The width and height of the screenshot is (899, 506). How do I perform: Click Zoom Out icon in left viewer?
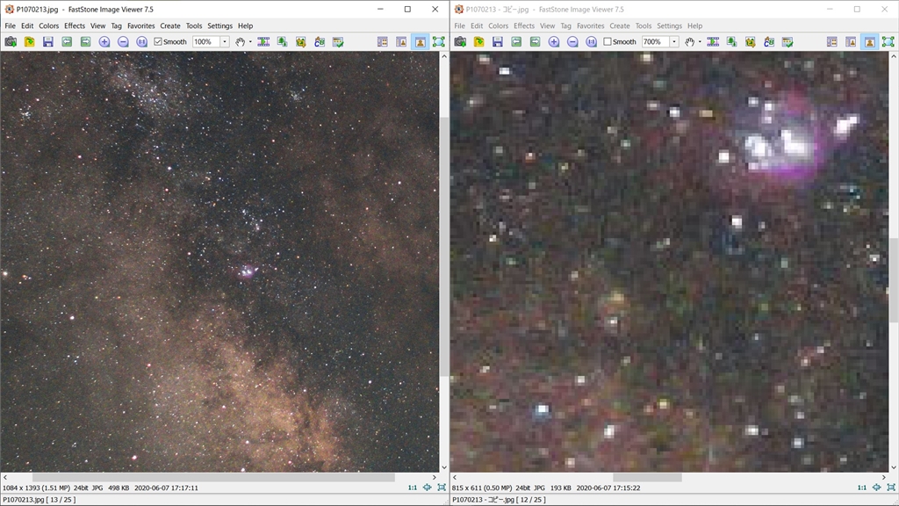pyautogui.click(x=123, y=41)
